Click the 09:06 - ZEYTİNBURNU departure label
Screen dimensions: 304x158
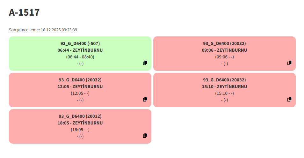tap(224, 50)
